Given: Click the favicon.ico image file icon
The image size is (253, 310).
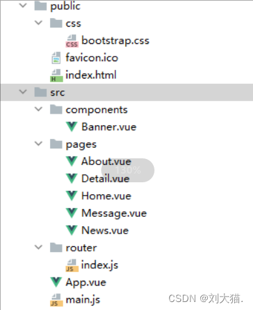Looking at the screenshot, I should 56,58.
